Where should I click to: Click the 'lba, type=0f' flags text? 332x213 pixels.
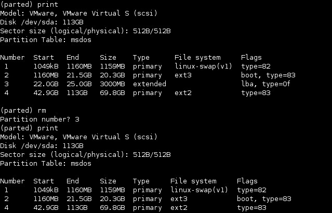click(265, 84)
